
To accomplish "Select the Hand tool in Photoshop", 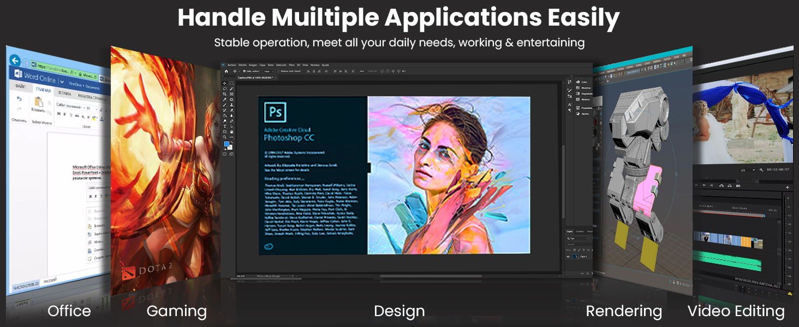I will point(231,132).
